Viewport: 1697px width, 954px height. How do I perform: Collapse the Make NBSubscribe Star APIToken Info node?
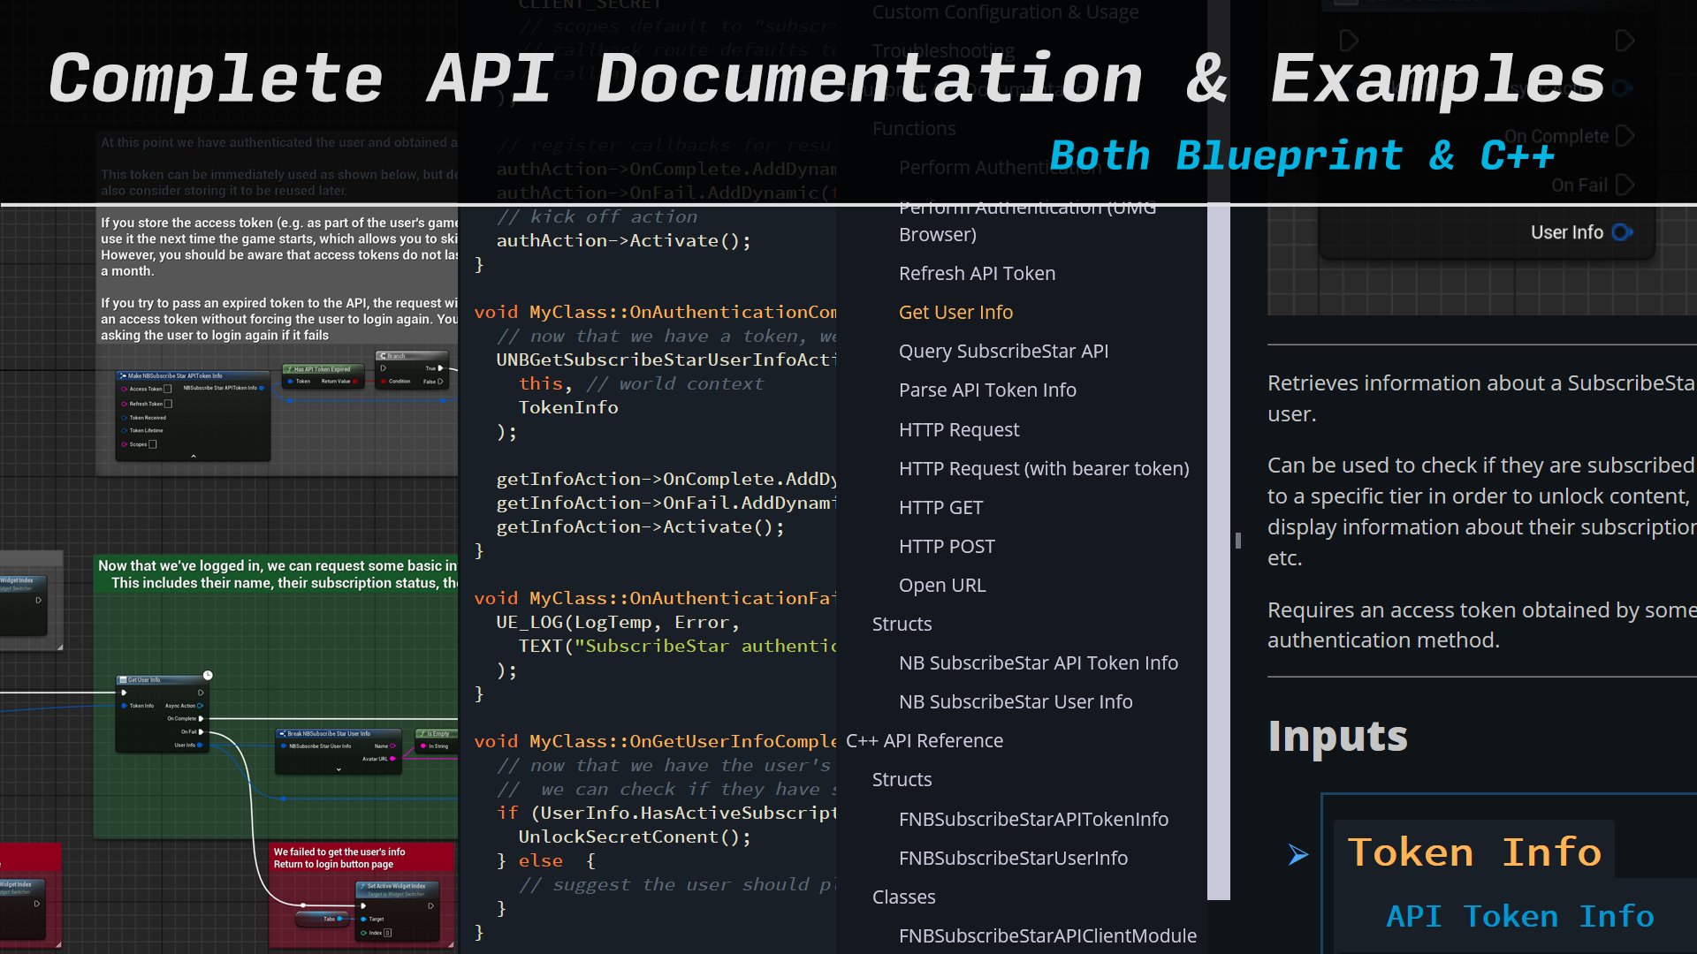point(194,456)
